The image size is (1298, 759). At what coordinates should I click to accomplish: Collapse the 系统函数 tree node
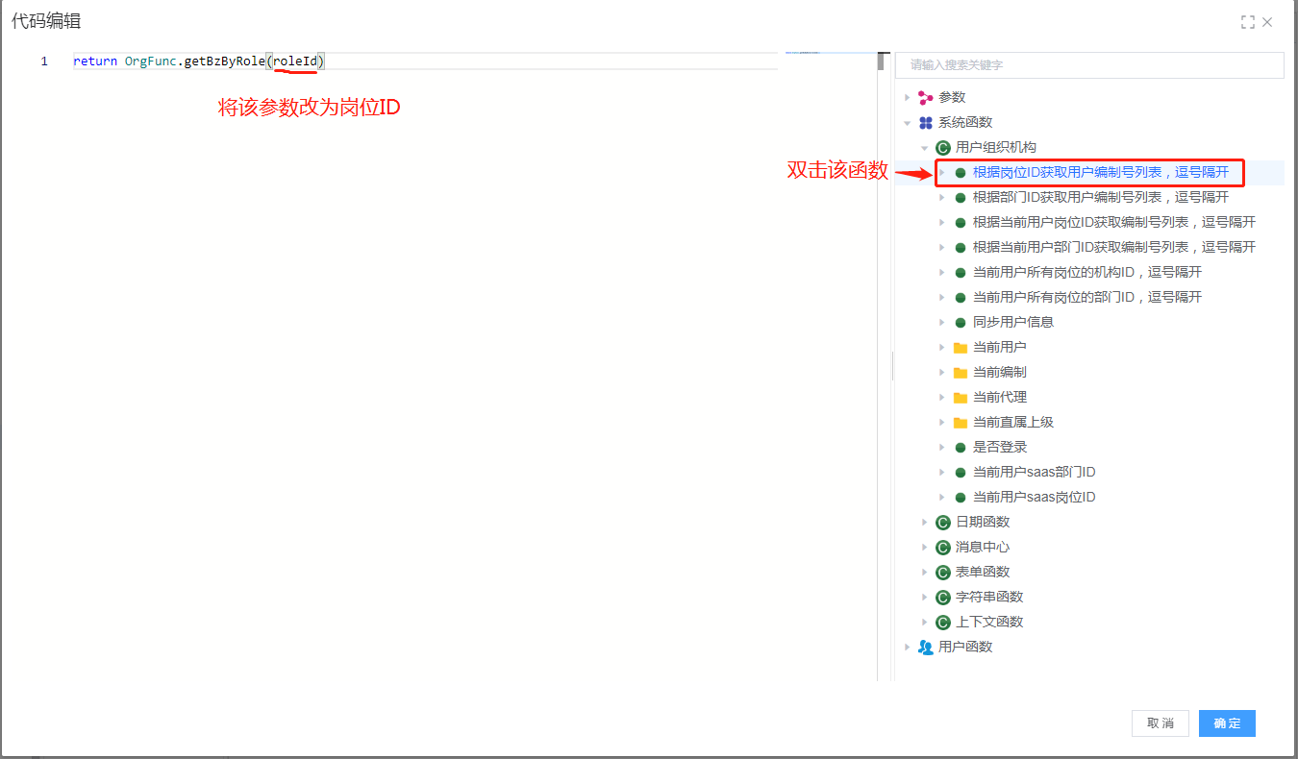(907, 123)
